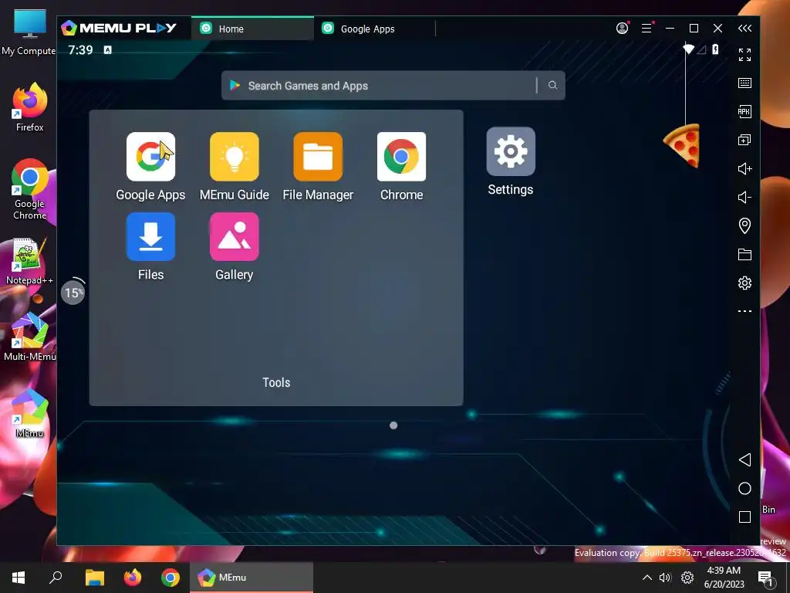Viewport: 790px width, 593px height.
Task: Switch to the Google Apps tab
Action: pos(374,29)
